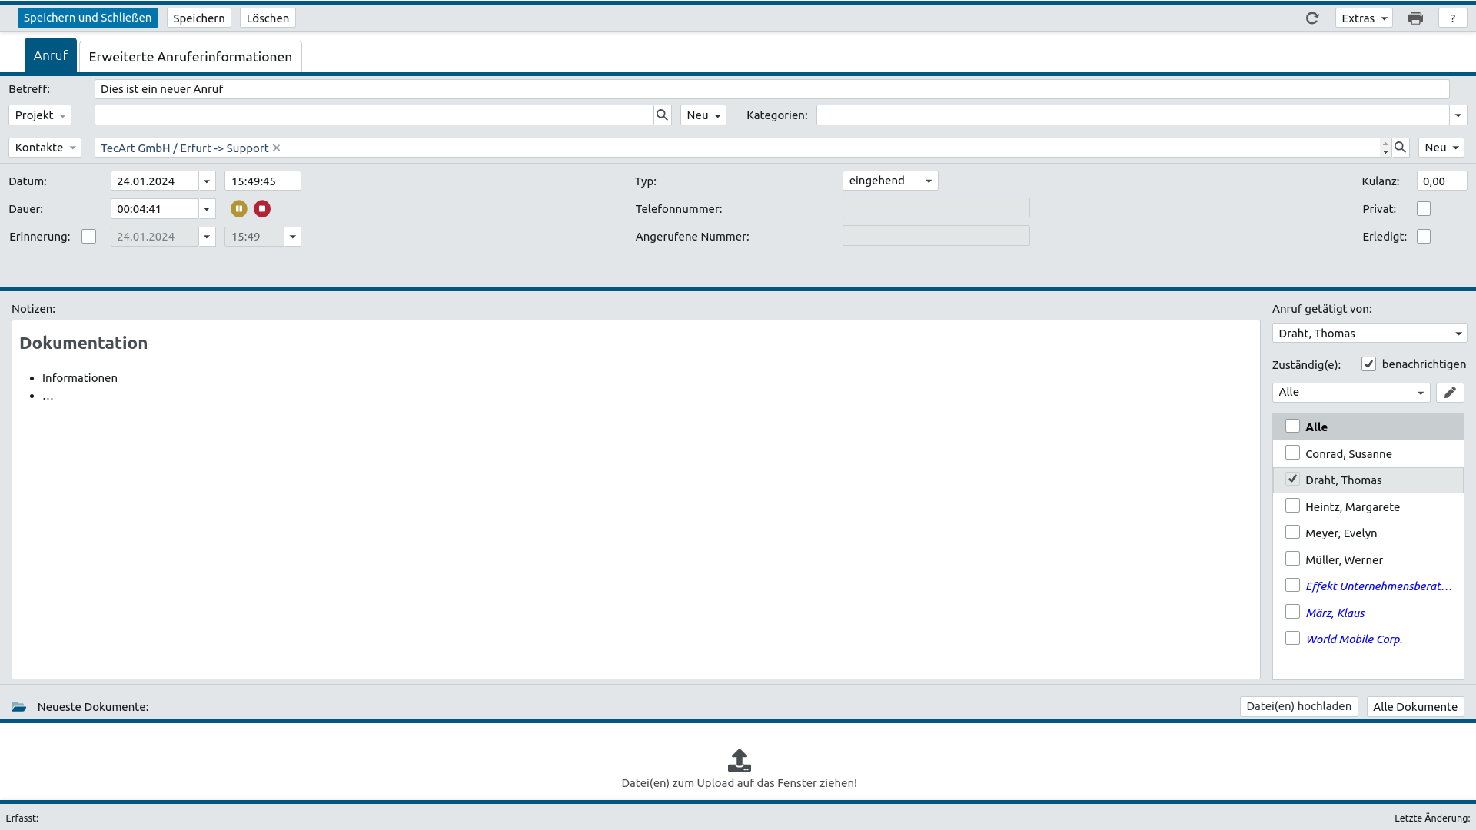Click the printer icon
This screenshot has width=1476, height=830.
pyautogui.click(x=1415, y=18)
